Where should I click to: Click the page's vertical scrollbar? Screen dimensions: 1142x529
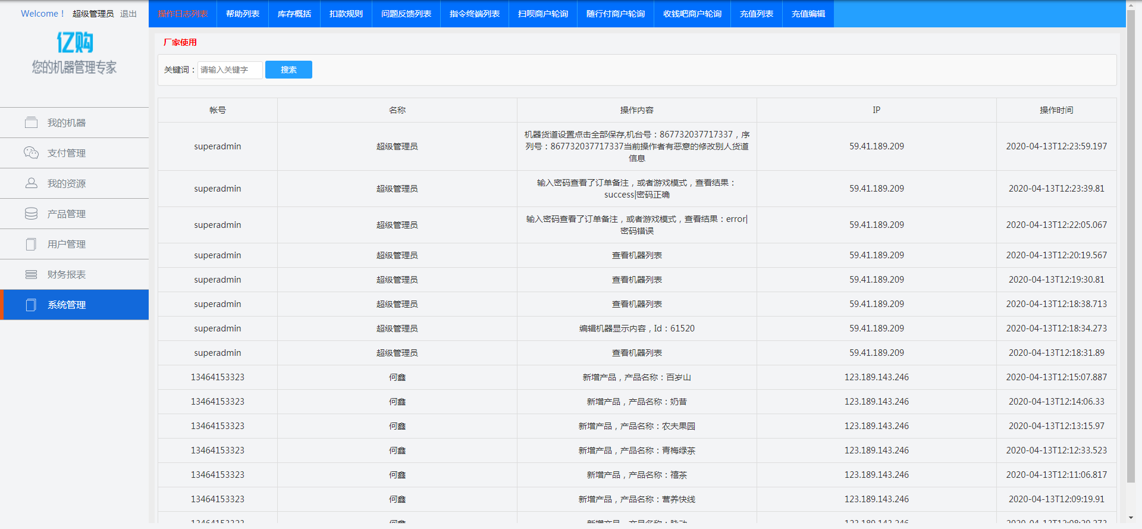tap(1131, 238)
